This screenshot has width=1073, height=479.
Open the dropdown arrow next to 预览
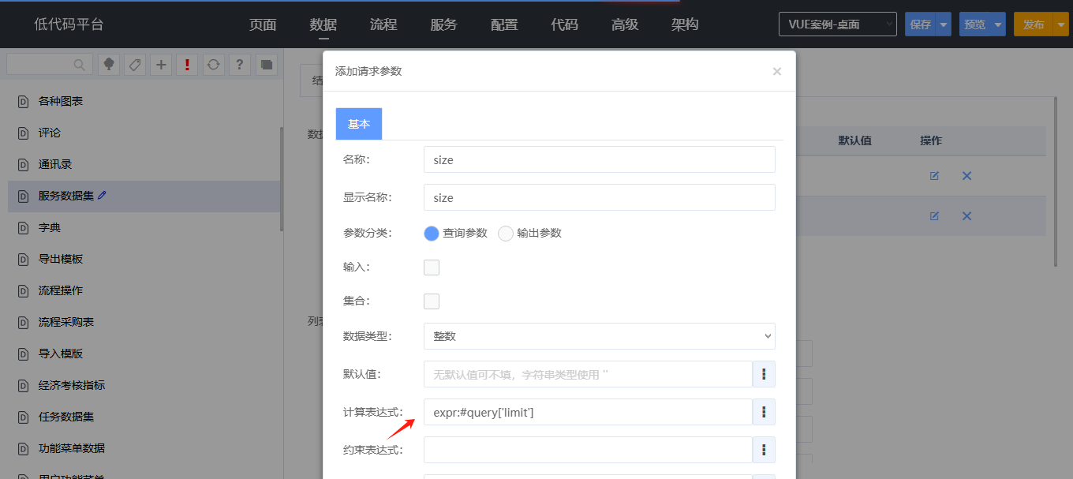tap(998, 24)
